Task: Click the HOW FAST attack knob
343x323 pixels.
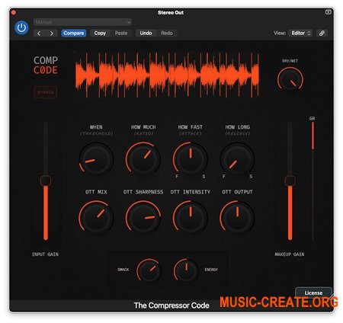Action: tap(191, 158)
